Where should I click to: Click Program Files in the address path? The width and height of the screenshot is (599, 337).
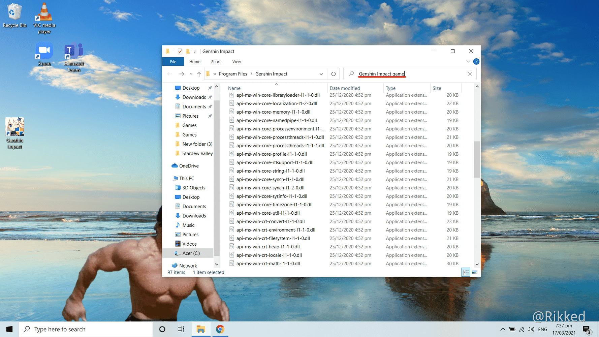233,74
